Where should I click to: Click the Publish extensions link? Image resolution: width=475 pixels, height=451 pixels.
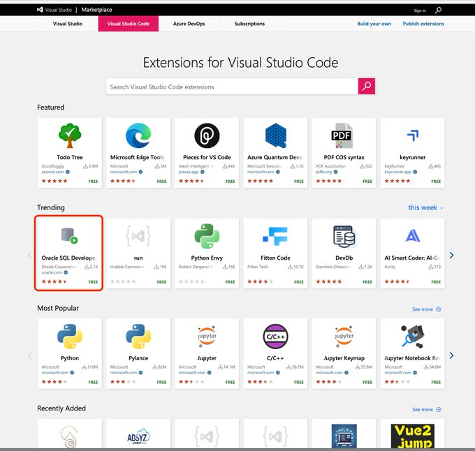tap(423, 24)
